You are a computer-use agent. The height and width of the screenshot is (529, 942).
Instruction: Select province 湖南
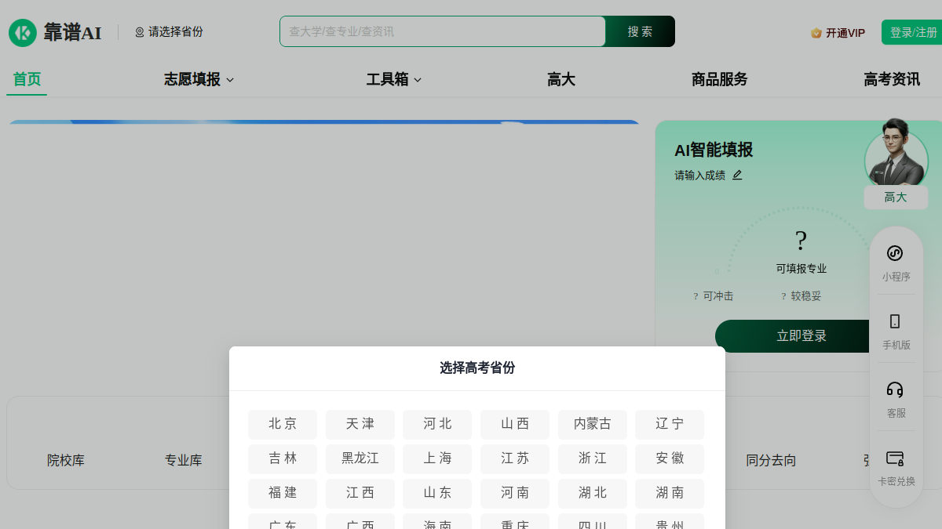tap(670, 493)
